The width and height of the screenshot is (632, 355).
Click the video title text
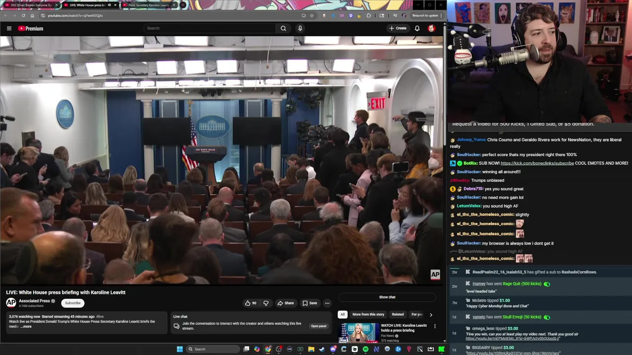(x=66, y=292)
